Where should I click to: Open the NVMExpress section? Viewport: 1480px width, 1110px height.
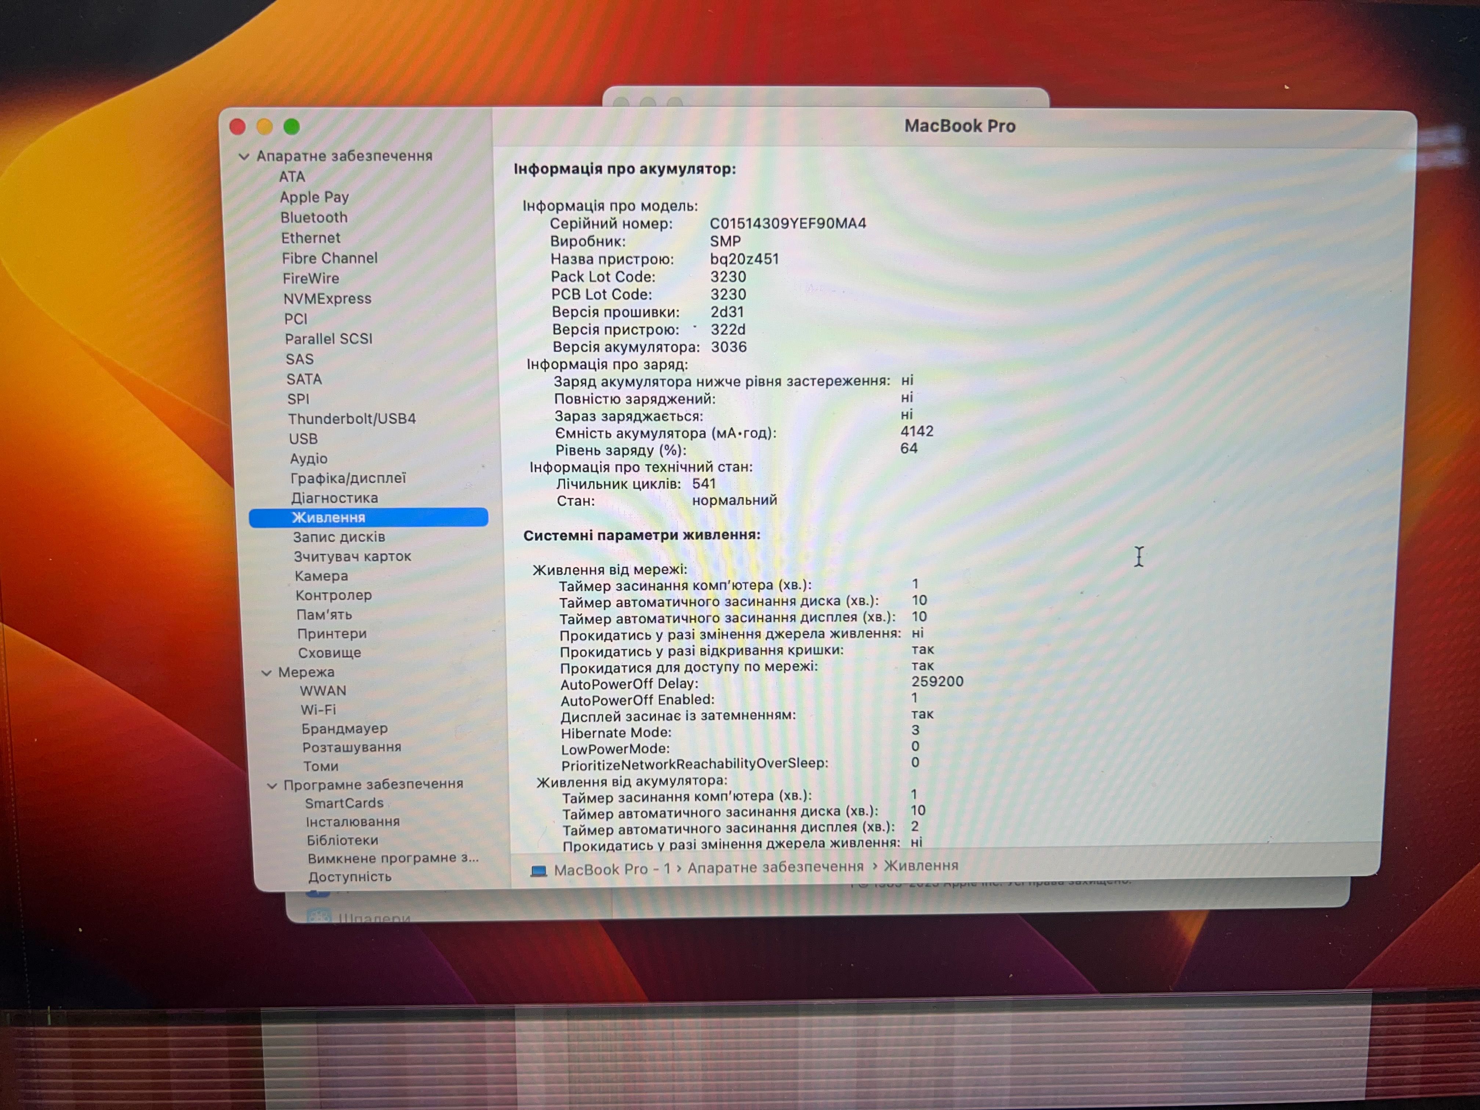(x=327, y=299)
